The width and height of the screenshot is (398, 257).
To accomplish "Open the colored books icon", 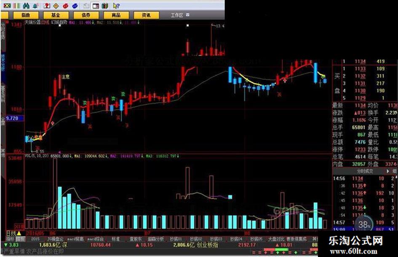I will 105,5.
